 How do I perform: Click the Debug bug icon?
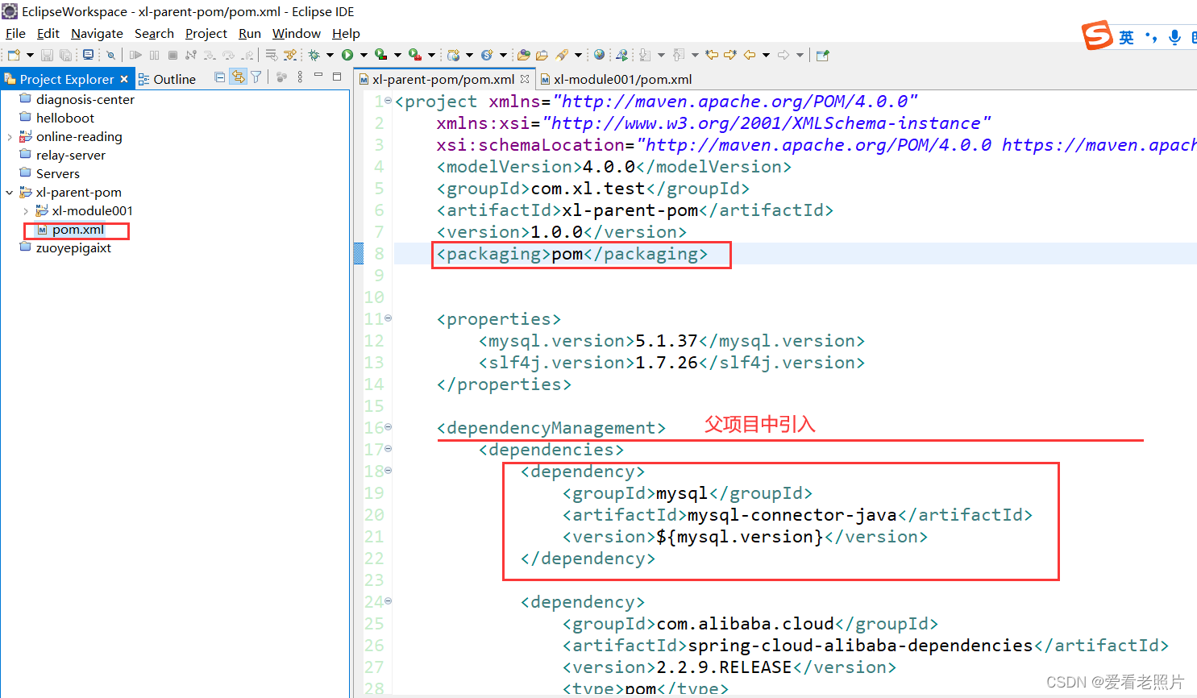(314, 55)
